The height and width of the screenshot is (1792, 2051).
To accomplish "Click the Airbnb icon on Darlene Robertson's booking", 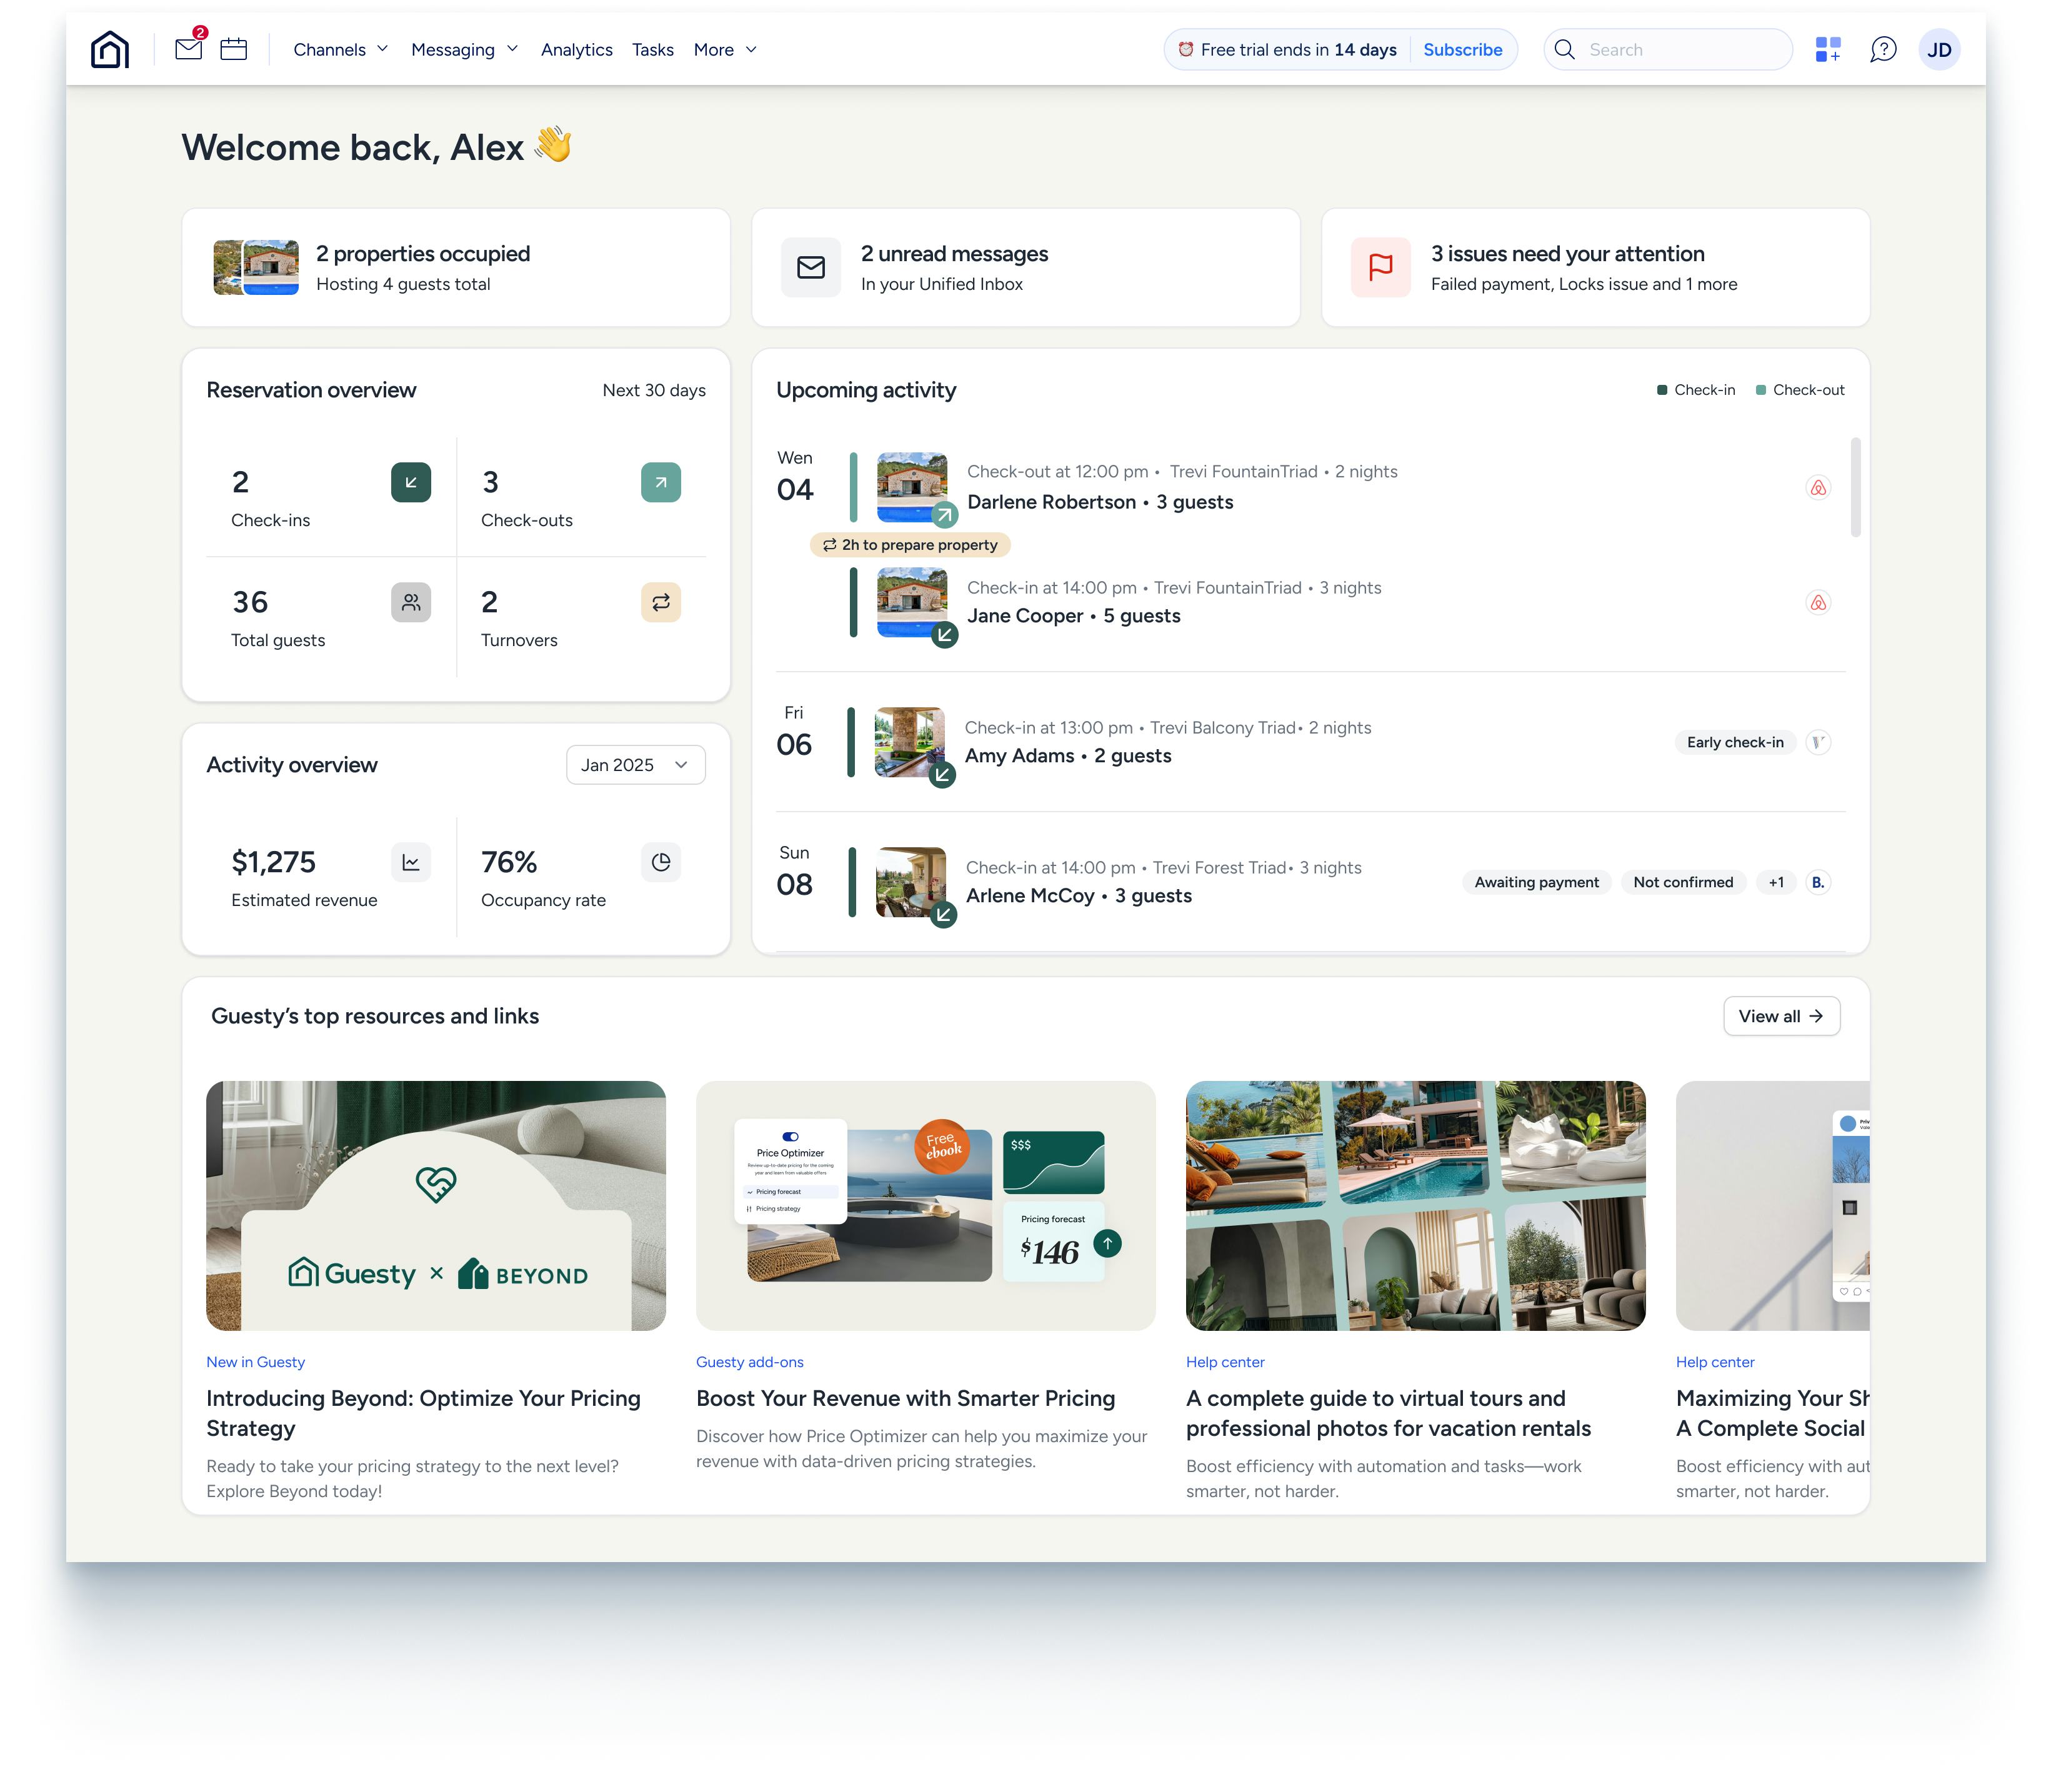I will click(x=1818, y=488).
